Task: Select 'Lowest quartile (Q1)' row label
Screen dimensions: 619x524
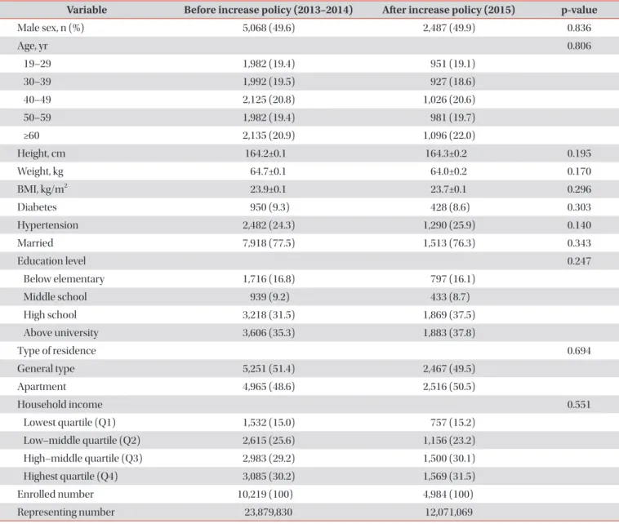Action: [69, 422]
